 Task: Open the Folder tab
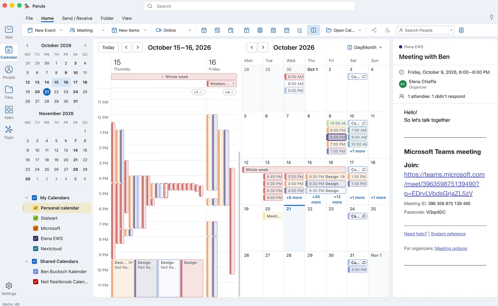click(107, 18)
